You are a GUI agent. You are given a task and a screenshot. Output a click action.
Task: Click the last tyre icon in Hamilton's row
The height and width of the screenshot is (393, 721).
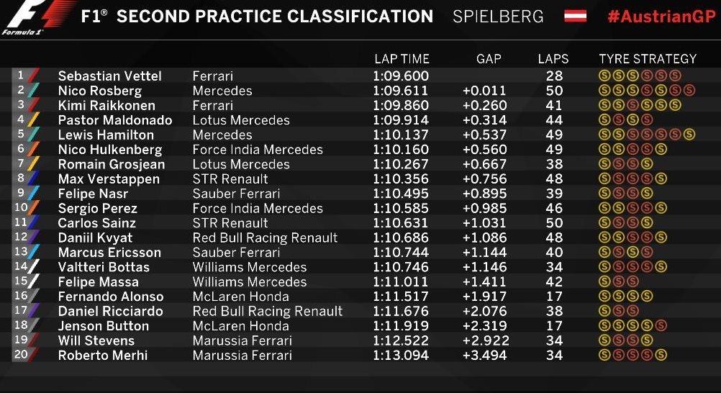(689, 135)
